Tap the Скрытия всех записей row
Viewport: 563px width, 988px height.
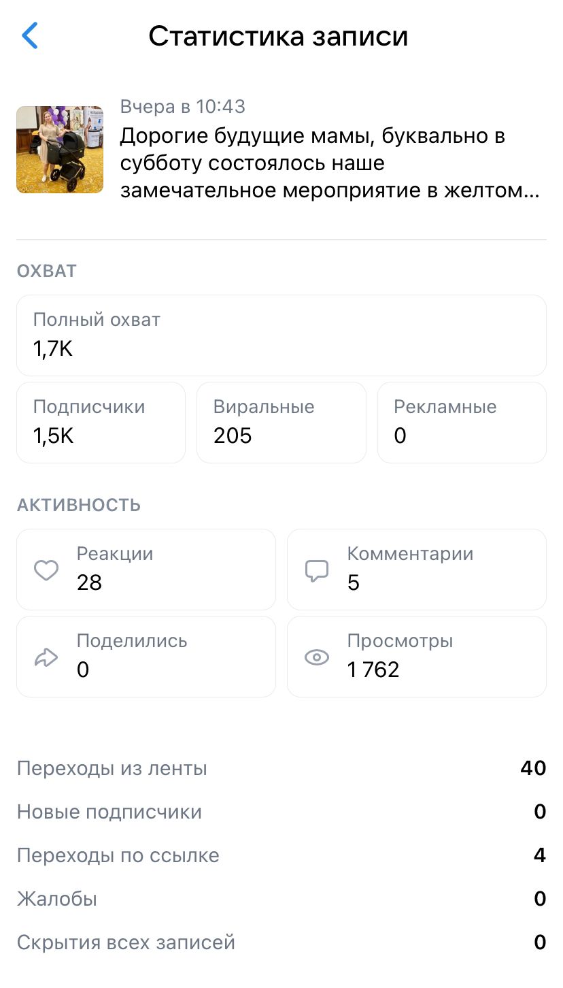tap(281, 942)
